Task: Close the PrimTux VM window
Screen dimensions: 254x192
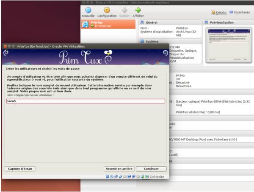Action: [5, 46]
